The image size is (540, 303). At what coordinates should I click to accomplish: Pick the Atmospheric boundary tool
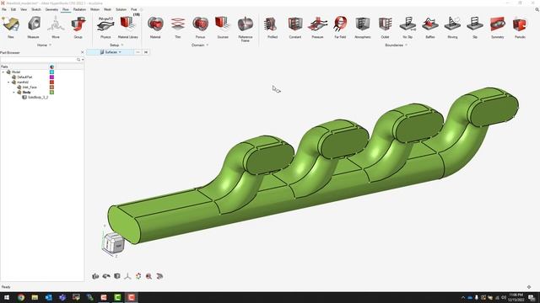[363, 27]
